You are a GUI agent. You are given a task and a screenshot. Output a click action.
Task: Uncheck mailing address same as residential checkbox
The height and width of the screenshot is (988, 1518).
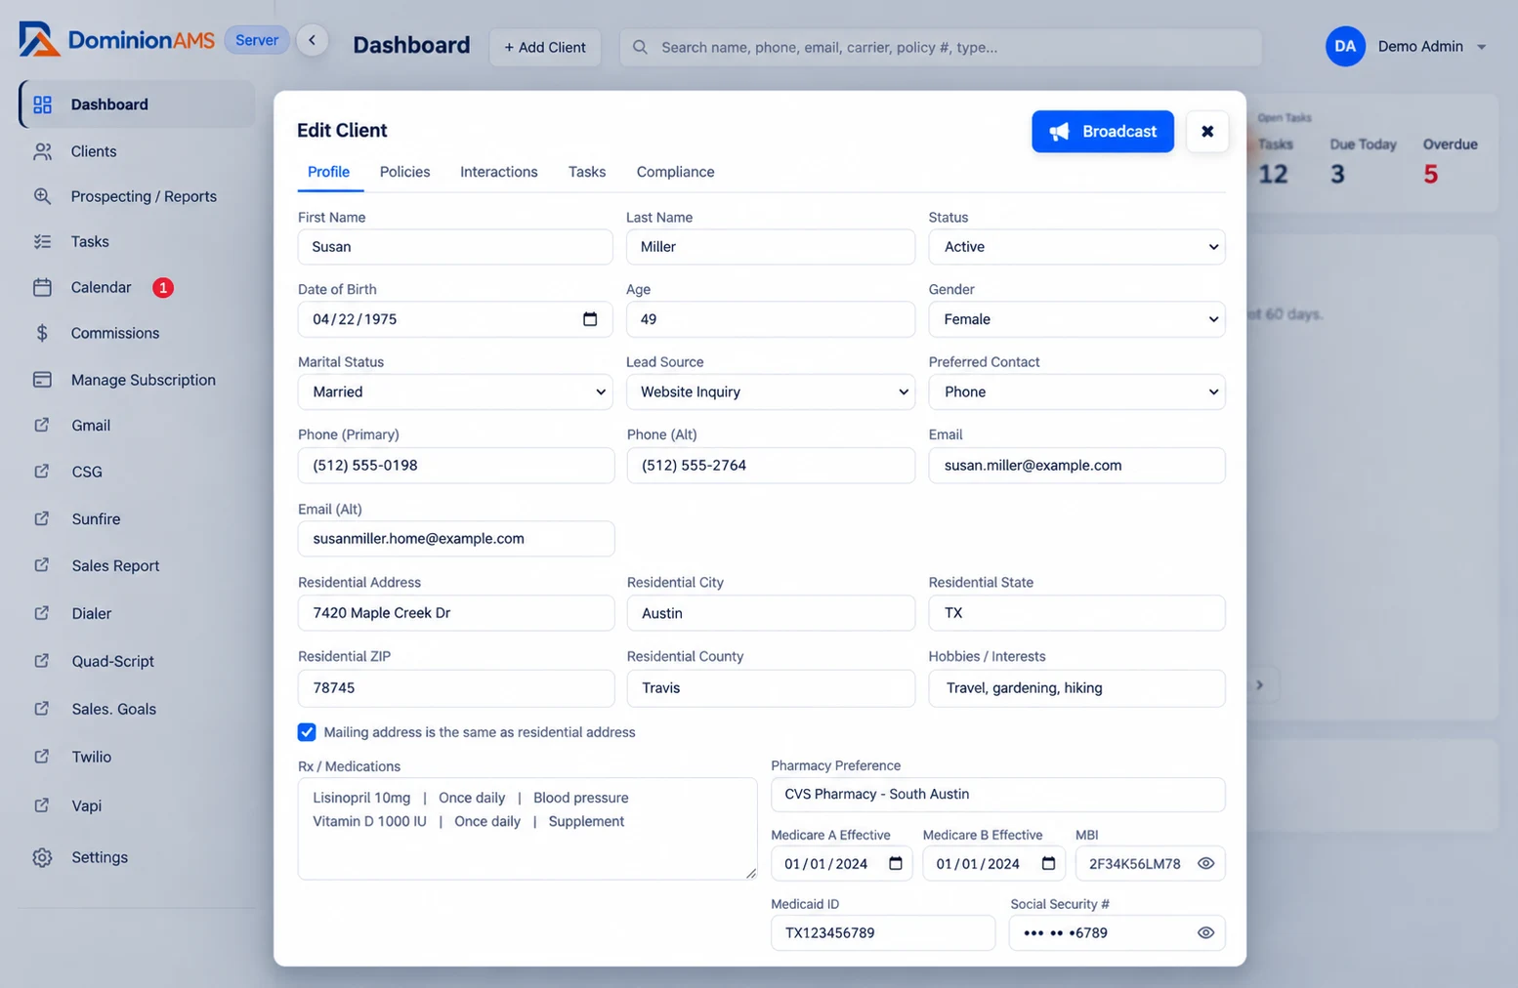307,732
